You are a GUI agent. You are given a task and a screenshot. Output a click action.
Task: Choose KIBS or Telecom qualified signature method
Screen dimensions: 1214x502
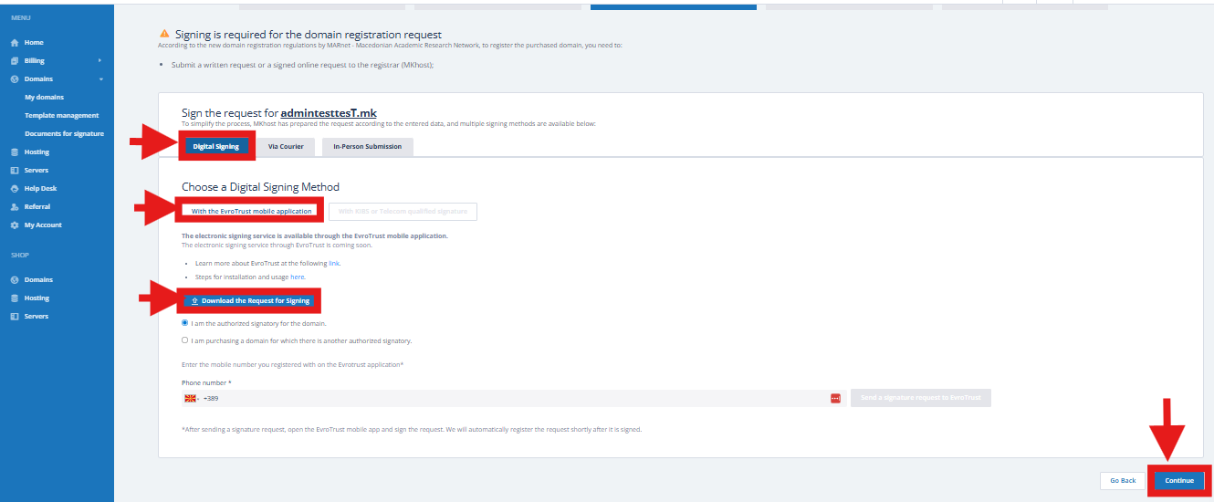[x=403, y=212]
